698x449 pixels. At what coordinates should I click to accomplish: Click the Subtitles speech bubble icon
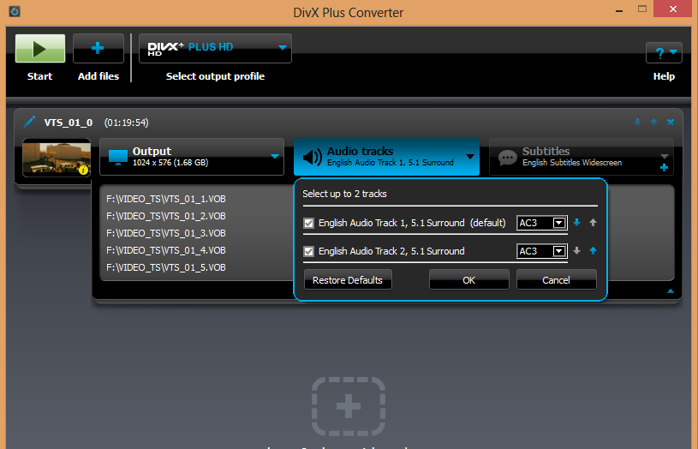pos(508,158)
